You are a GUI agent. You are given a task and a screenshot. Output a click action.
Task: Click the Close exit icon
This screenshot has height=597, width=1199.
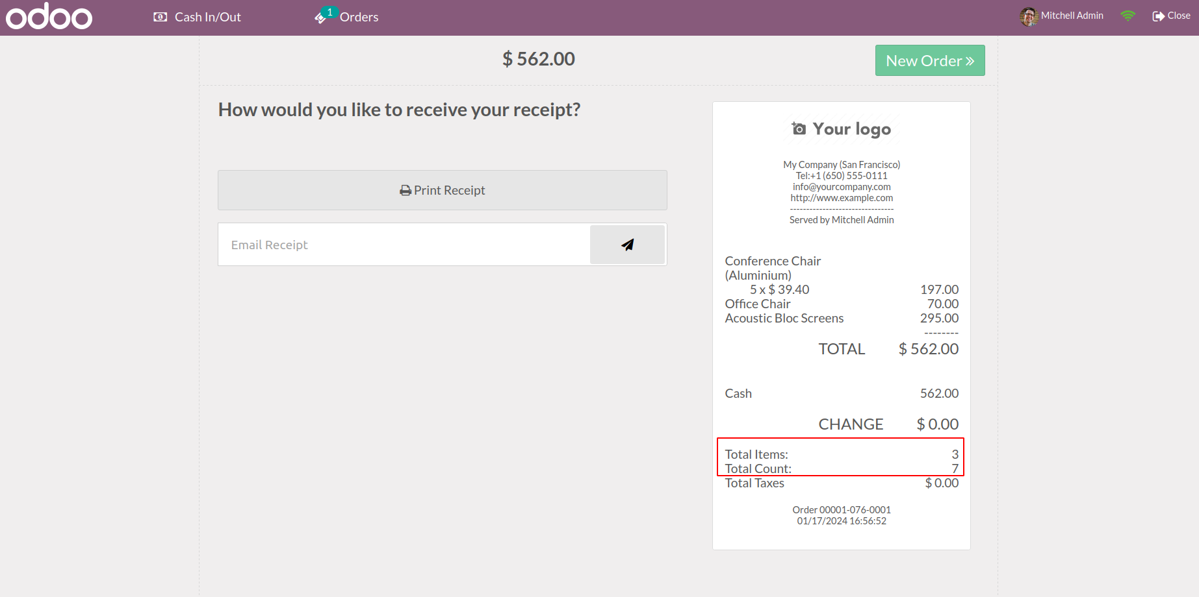click(1158, 16)
